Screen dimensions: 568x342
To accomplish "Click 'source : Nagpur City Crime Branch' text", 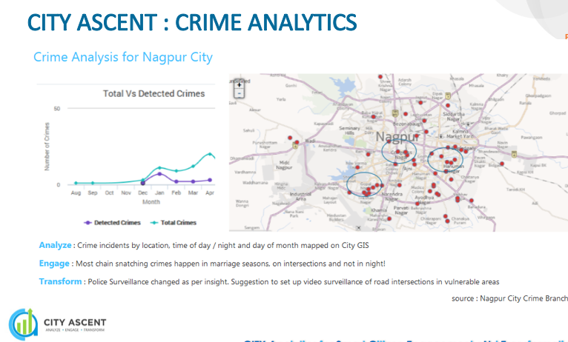I will 509,298.
